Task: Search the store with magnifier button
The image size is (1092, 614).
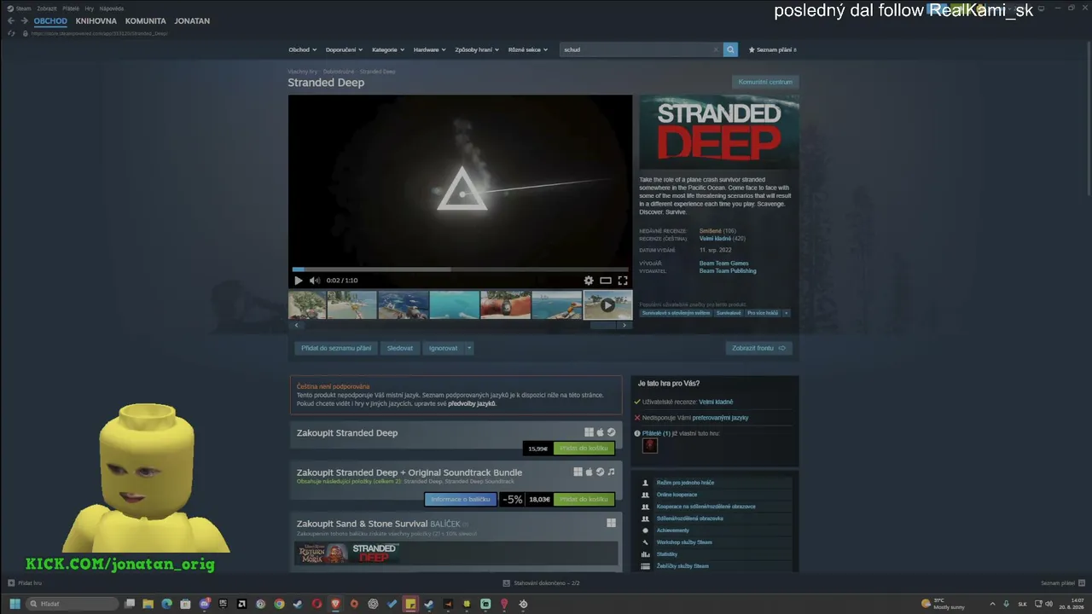Action: 730,49
